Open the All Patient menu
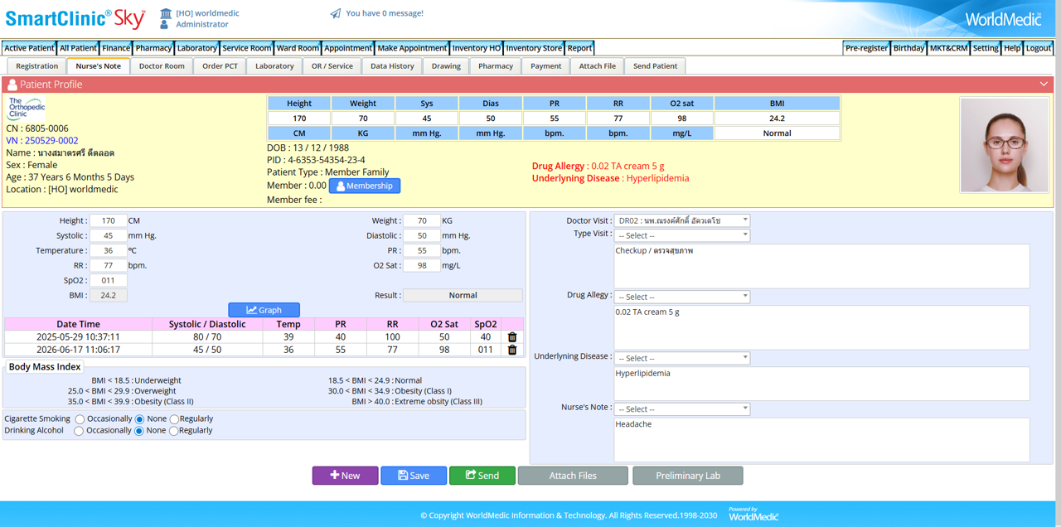The width and height of the screenshot is (1061, 527). (78, 48)
